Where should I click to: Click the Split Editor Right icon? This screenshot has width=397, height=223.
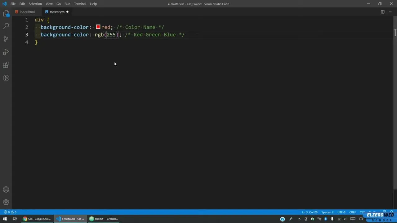pyautogui.click(x=383, y=12)
